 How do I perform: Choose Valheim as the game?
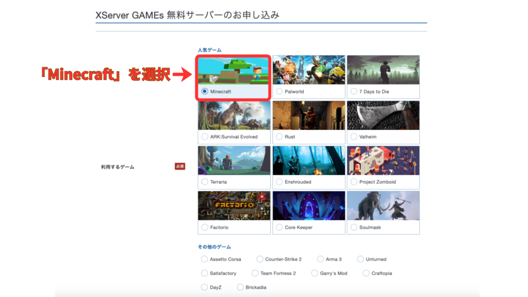point(354,137)
